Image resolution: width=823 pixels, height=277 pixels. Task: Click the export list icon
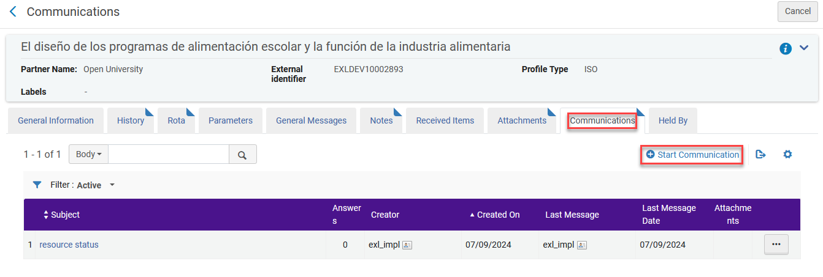760,155
